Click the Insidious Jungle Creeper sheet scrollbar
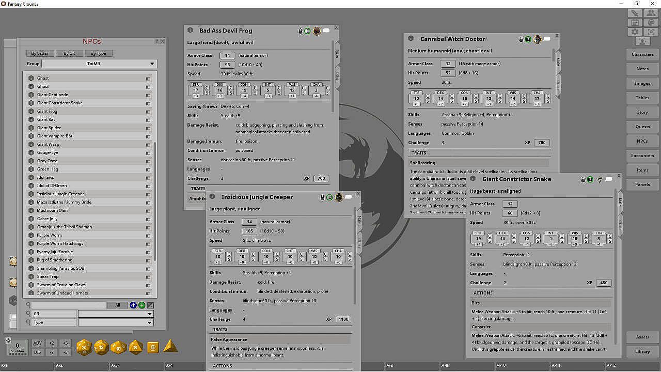The image size is (661, 372). 355,257
